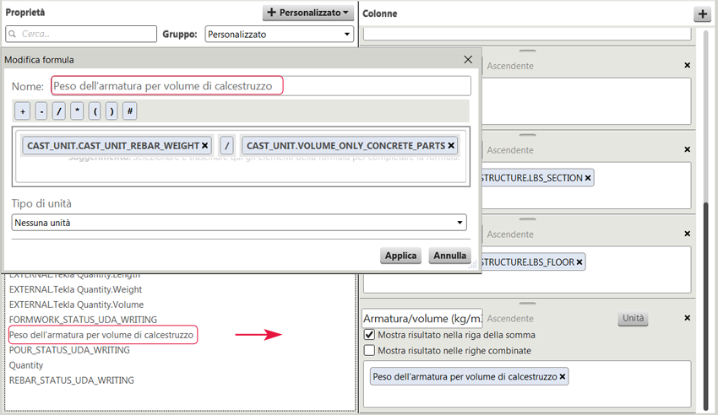Image resolution: width=718 pixels, height=415 pixels.
Task: Enable Mostra risultato nella riga della somma
Action: pyautogui.click(x=369, y=335)
